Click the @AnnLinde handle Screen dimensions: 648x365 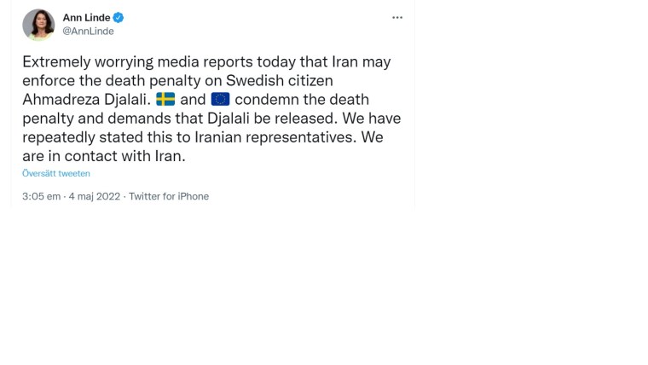click(x=88, y=32)
